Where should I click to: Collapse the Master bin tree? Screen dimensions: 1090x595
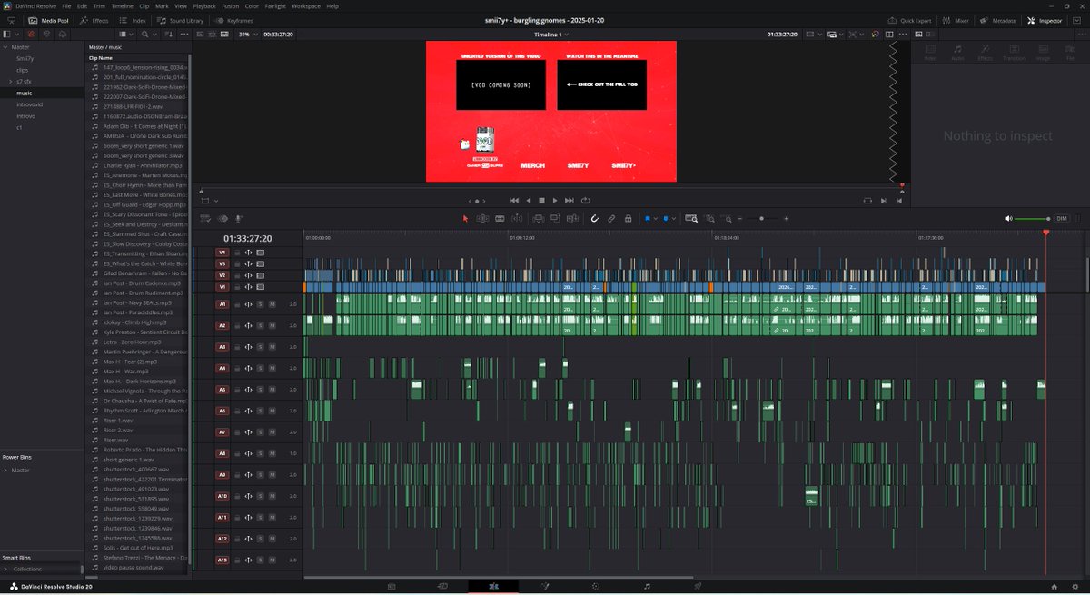(x=5, y=47)
